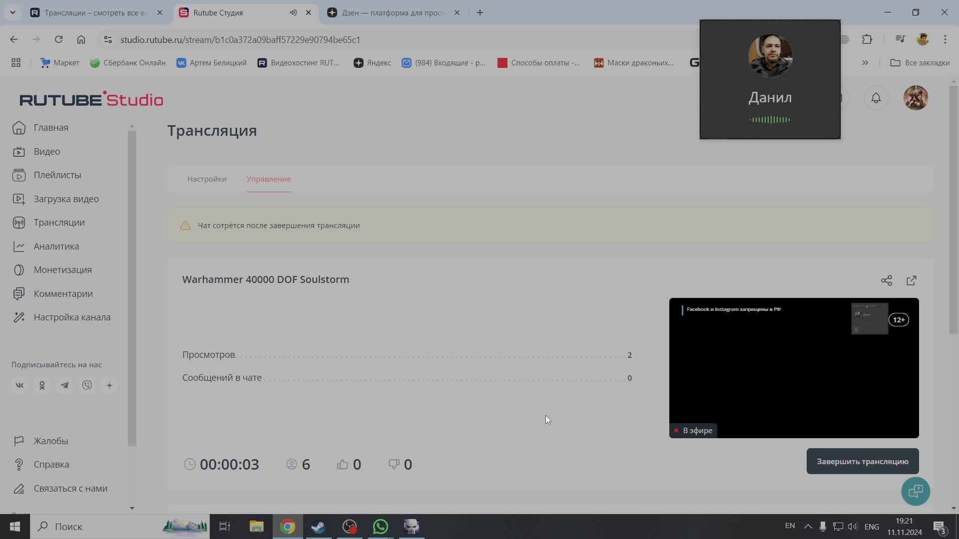Open the Odnoklassniki social icon
The height and width of the screenshot is (539, 959).
[42, 385]
